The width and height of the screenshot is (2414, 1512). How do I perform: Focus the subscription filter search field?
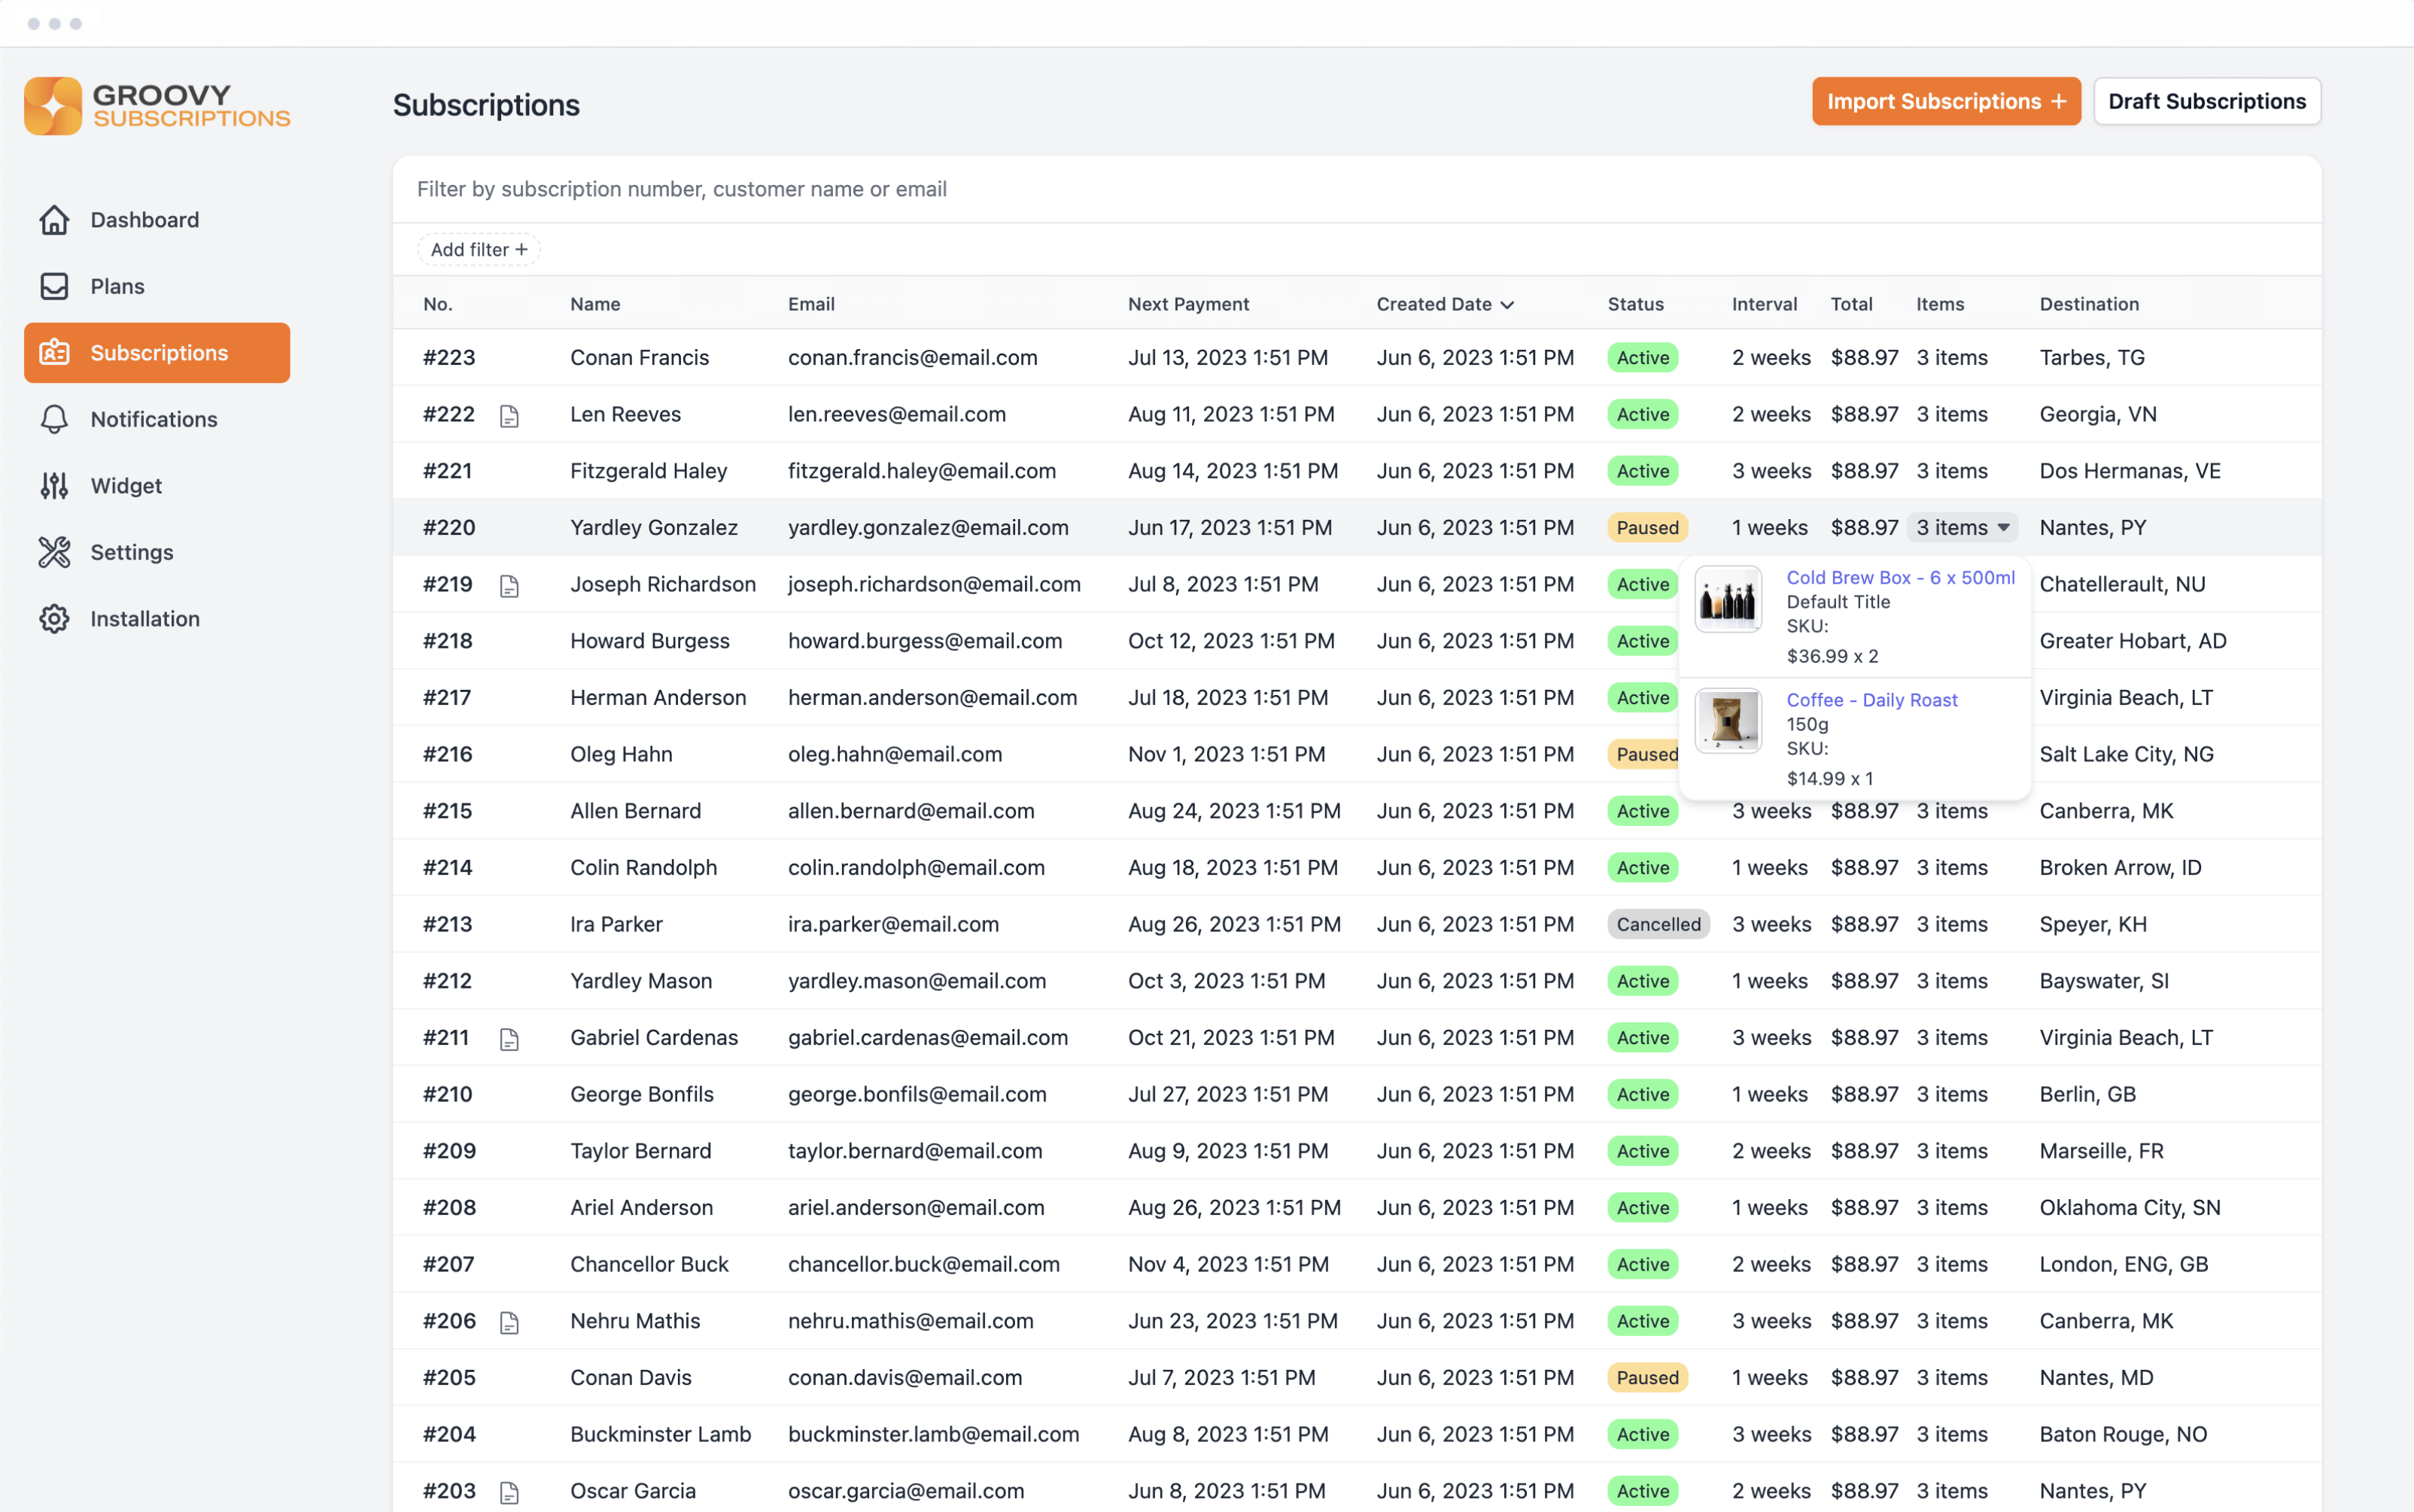pos(1355,189)
